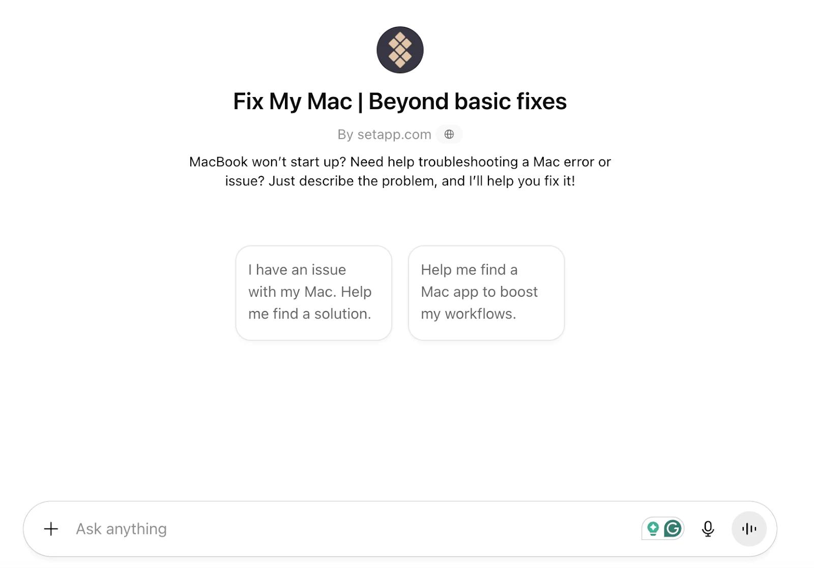Choose "Help me find a Mac app" prompt

(486, 293)
